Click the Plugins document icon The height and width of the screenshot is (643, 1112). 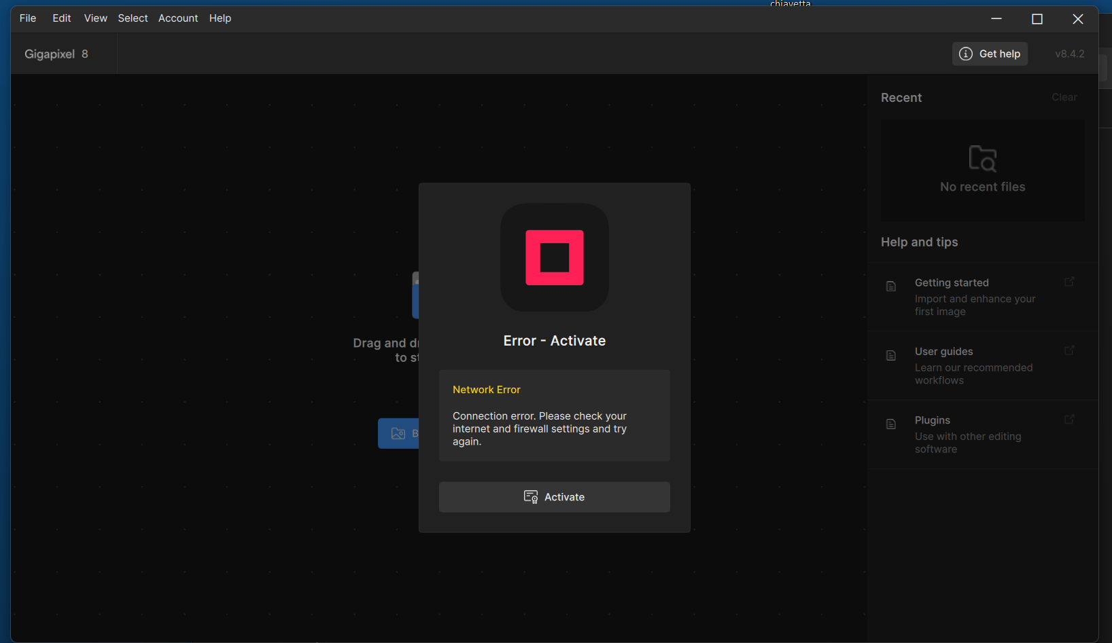tap(891, 424)
